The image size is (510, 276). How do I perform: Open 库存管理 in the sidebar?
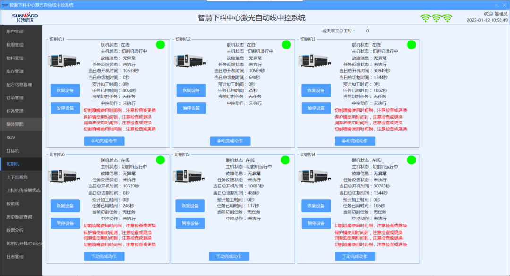pyautogui.click(x=21, y=71)
